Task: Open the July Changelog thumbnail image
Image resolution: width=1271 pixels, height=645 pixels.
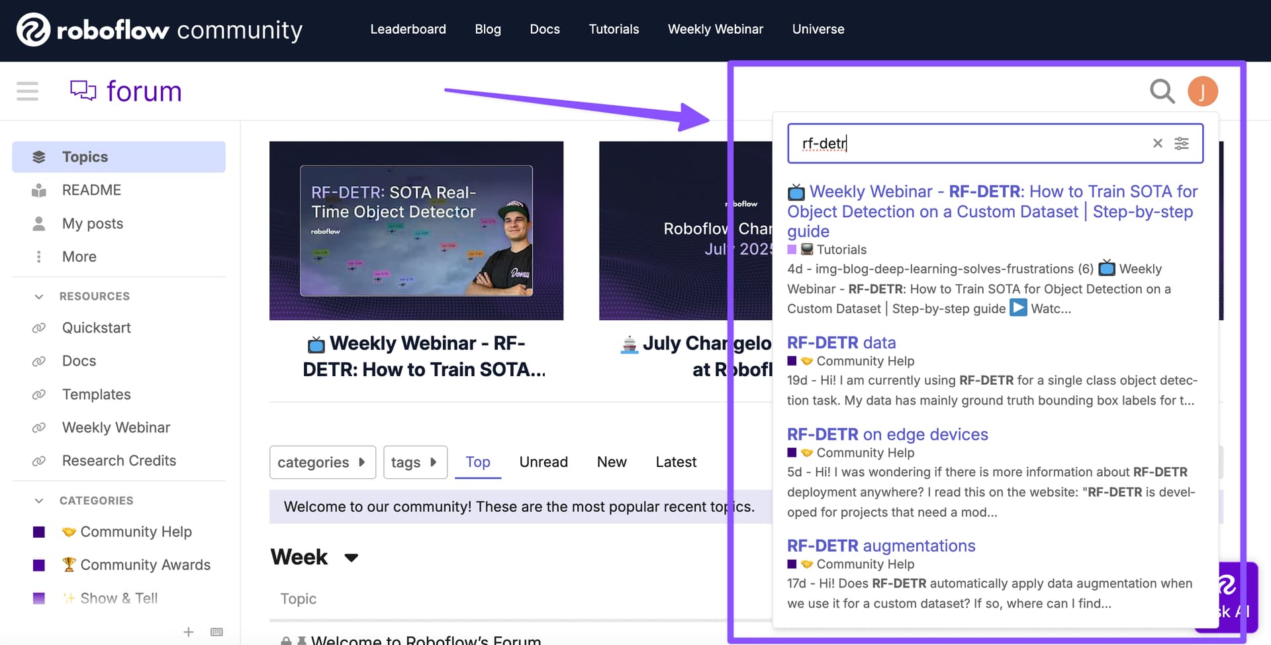Action: pos(685,230)
